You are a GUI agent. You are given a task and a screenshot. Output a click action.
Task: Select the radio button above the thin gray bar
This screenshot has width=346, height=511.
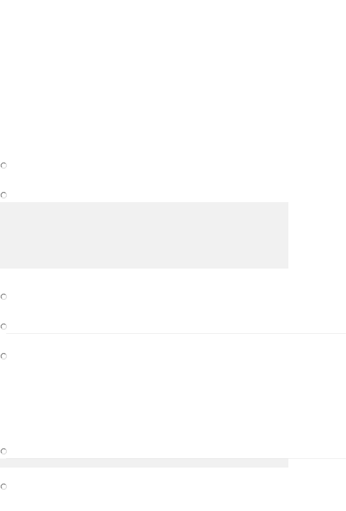click(x=4, y=451)
